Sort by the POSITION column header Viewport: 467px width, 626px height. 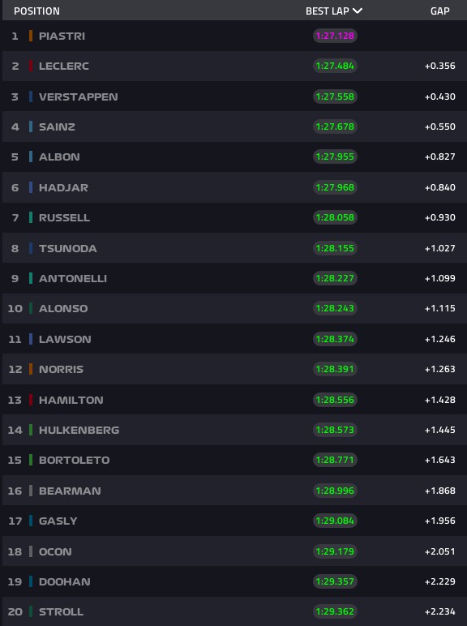(x=36, y=11)
